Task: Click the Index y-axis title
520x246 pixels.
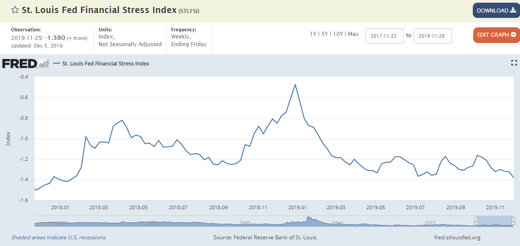Action: click(9, 138)
